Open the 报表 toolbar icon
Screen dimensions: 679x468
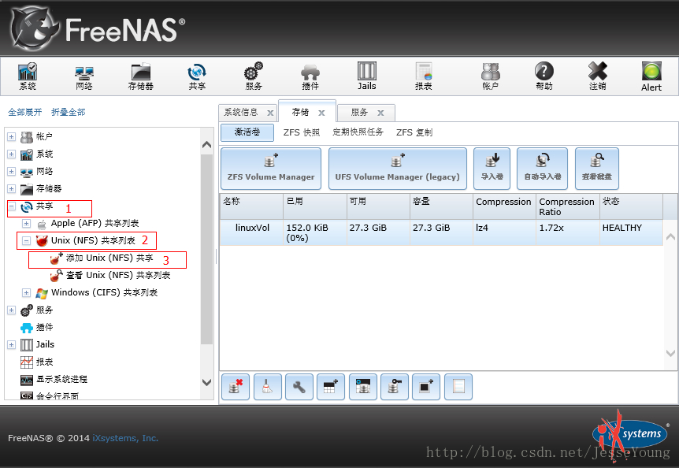(x=424, y=76)
